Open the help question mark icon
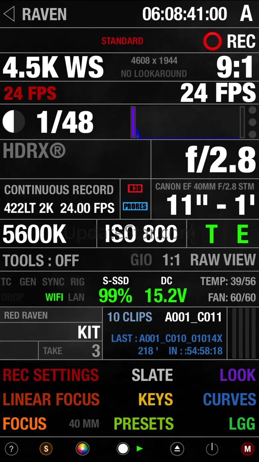 click(x=11, y=449)
